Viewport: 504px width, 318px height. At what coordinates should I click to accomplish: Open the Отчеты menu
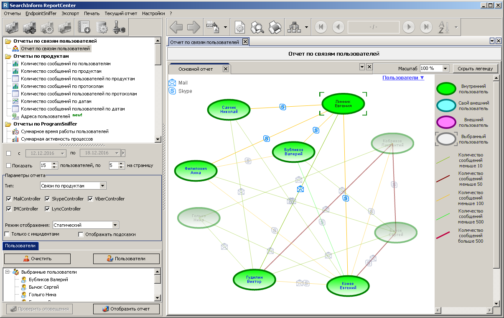12,13
